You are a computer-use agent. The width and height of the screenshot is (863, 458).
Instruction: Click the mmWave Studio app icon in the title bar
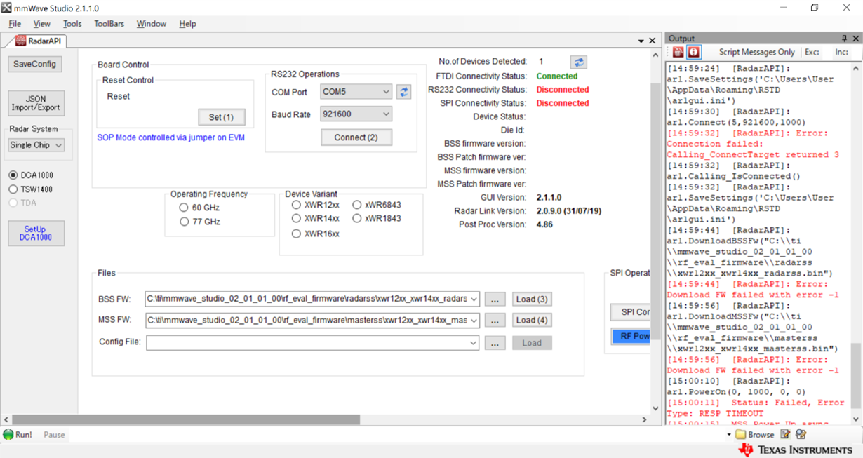[6, 7]
